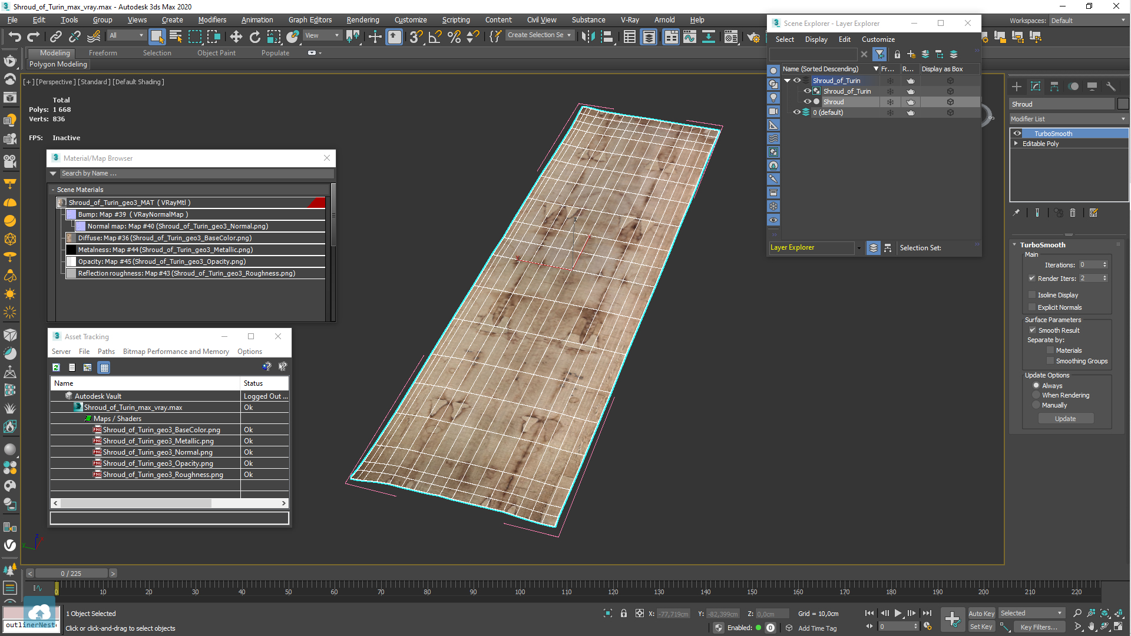Collapse the TurboSmooth rollout
The width and height of the screenshot is (1131, 636).
tap(1014, 245)
